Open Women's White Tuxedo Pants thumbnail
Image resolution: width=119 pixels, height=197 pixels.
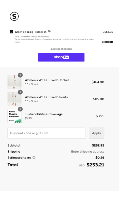(x=14, y=99)
